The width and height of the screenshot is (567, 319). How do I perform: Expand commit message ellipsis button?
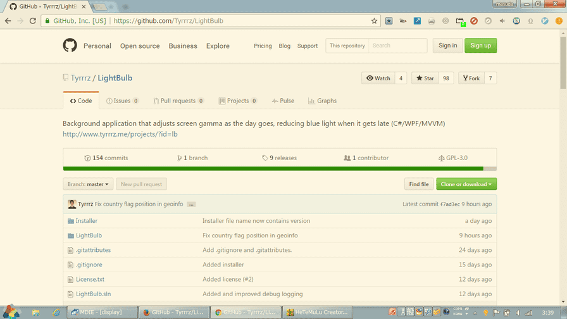coord(191,204)
